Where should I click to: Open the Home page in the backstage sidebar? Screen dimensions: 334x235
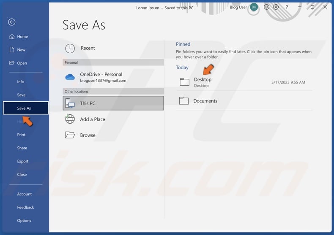point(26,37)
